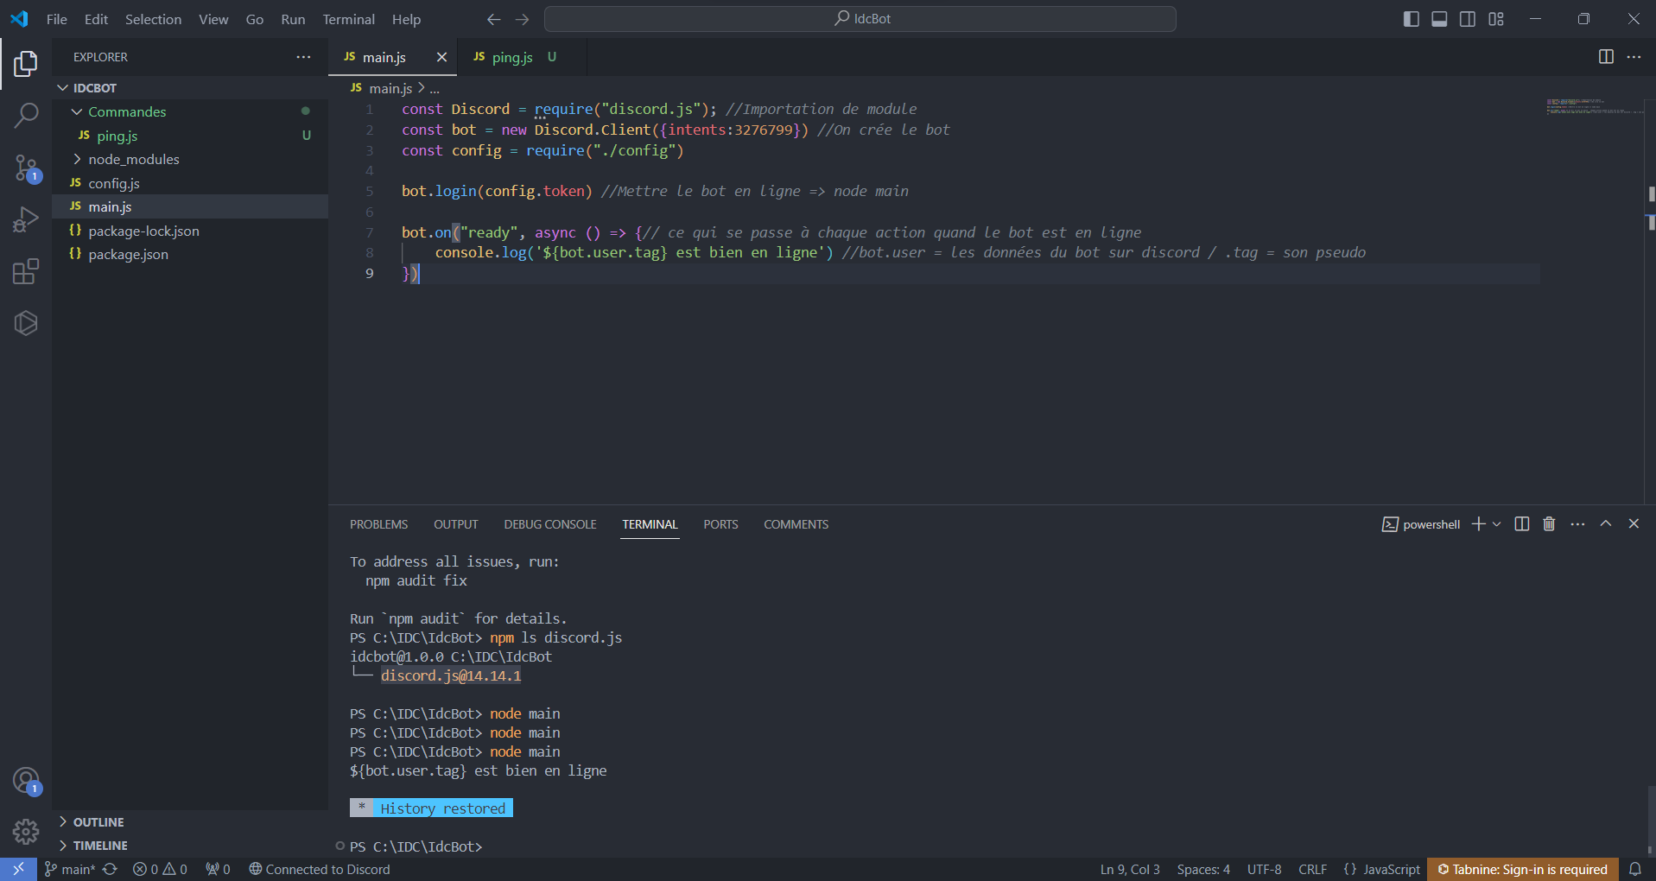1656x881 pixels.
Task: Open the new terminal launch profile dropdown
Action: (1497, 524)
